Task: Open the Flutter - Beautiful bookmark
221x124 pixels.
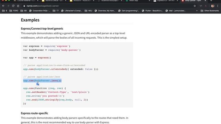Action: [152, 11]
